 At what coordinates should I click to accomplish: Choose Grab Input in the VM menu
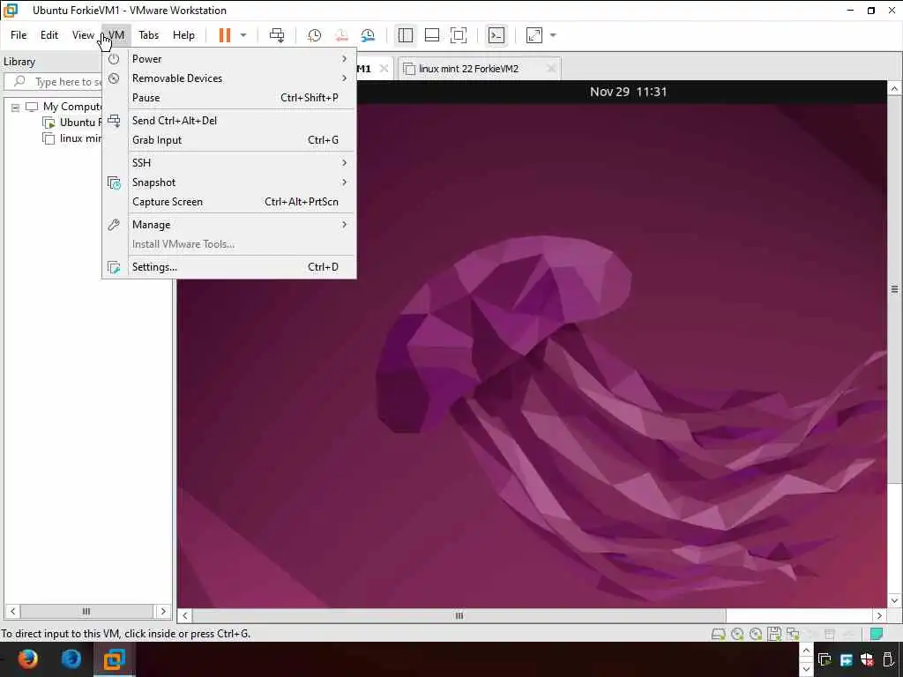229,140
